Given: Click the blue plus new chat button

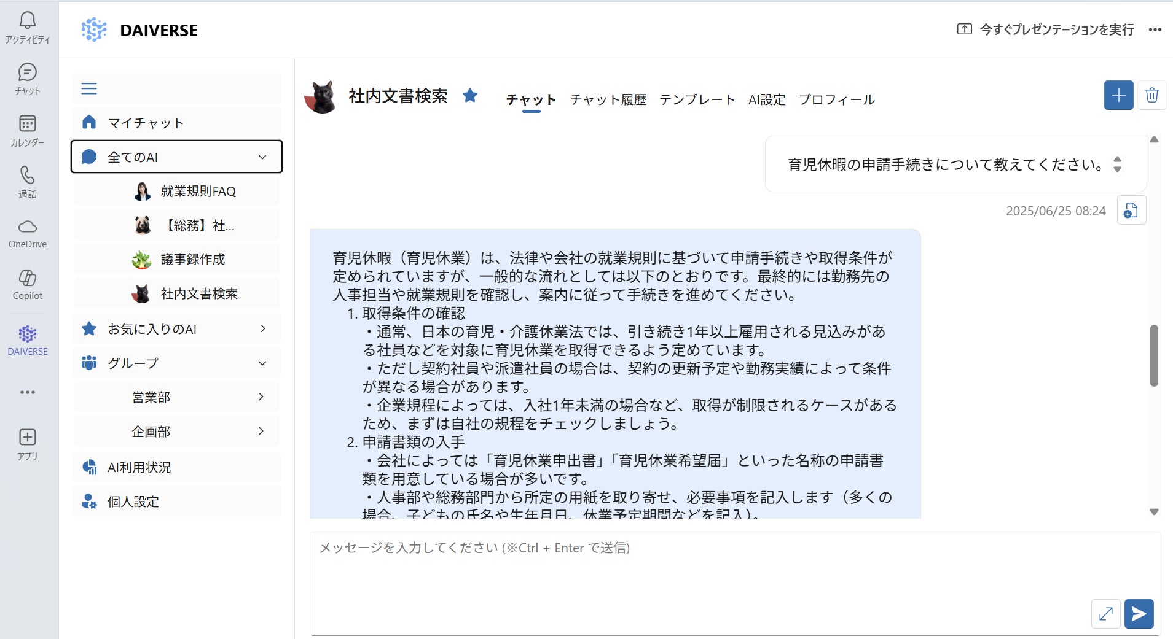Looking at the screenshot, I should 1118,95.
